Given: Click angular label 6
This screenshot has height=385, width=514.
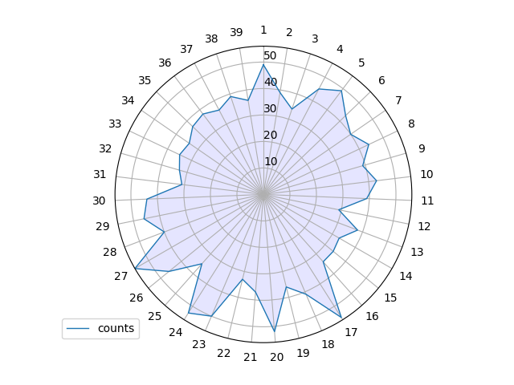Looking at the screenshot, I should (x=381, y=80).
